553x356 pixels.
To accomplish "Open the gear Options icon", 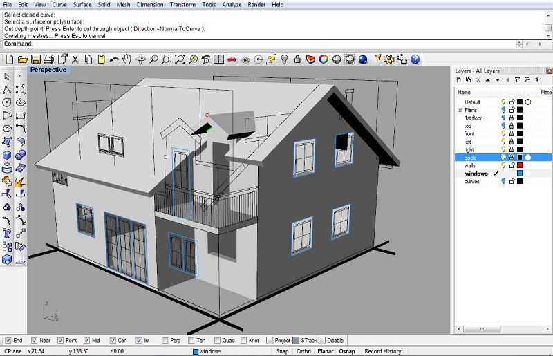I will click(x=389, y=59).
